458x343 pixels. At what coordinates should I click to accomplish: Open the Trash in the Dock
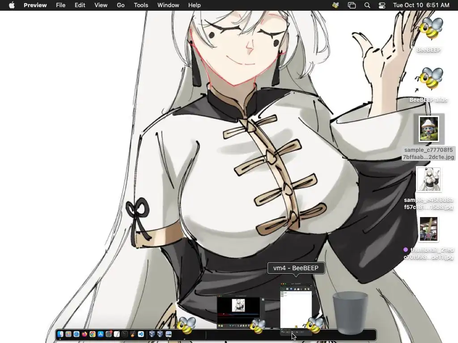(350, 313)
